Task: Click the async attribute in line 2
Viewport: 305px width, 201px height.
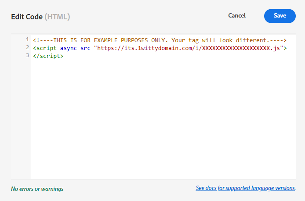Action: click(x=68, y=48)
